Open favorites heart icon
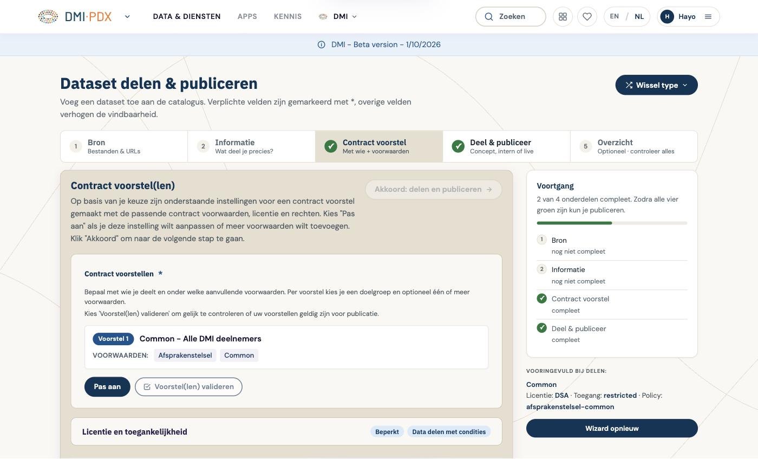Screen dimensions: 758x459 587,17
